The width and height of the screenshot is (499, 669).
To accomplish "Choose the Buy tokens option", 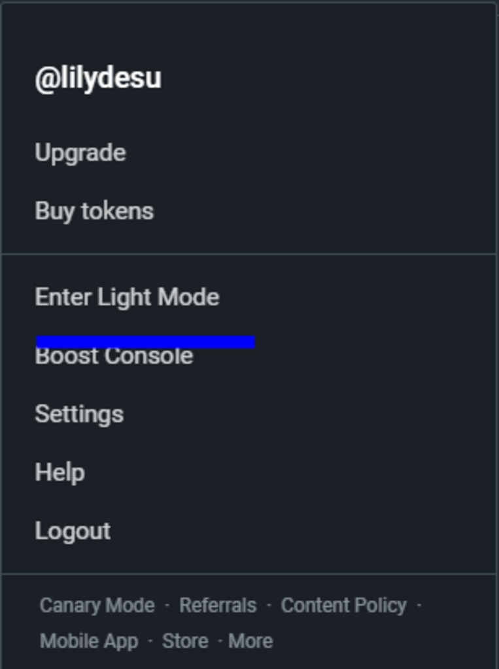I will pos(94,211).
